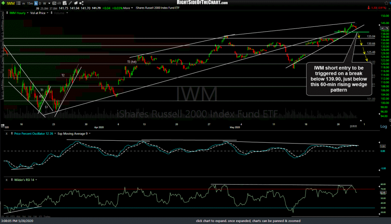Open the folder icon in the toolbar

(x=76, y=3)
